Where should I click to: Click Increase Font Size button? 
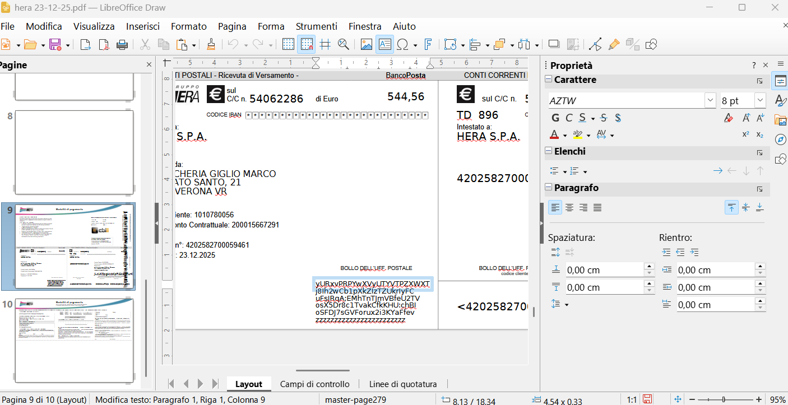(x=746, y=118)
